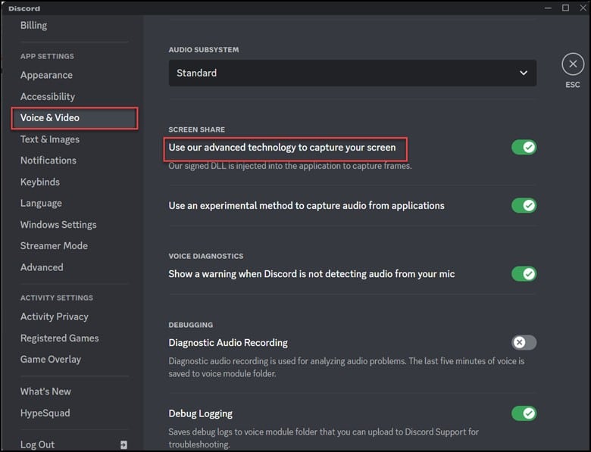The height and width of the screenshot is (452, 591).
Task: Disable advanced technology screen capture toggle
Action: [x=524, y=147]
